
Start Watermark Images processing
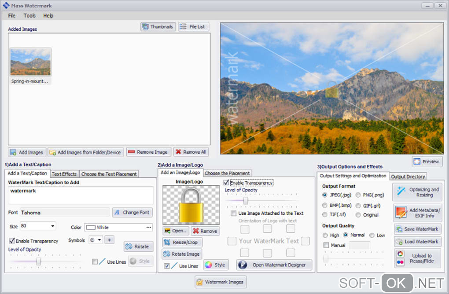(x=221, y=282)
